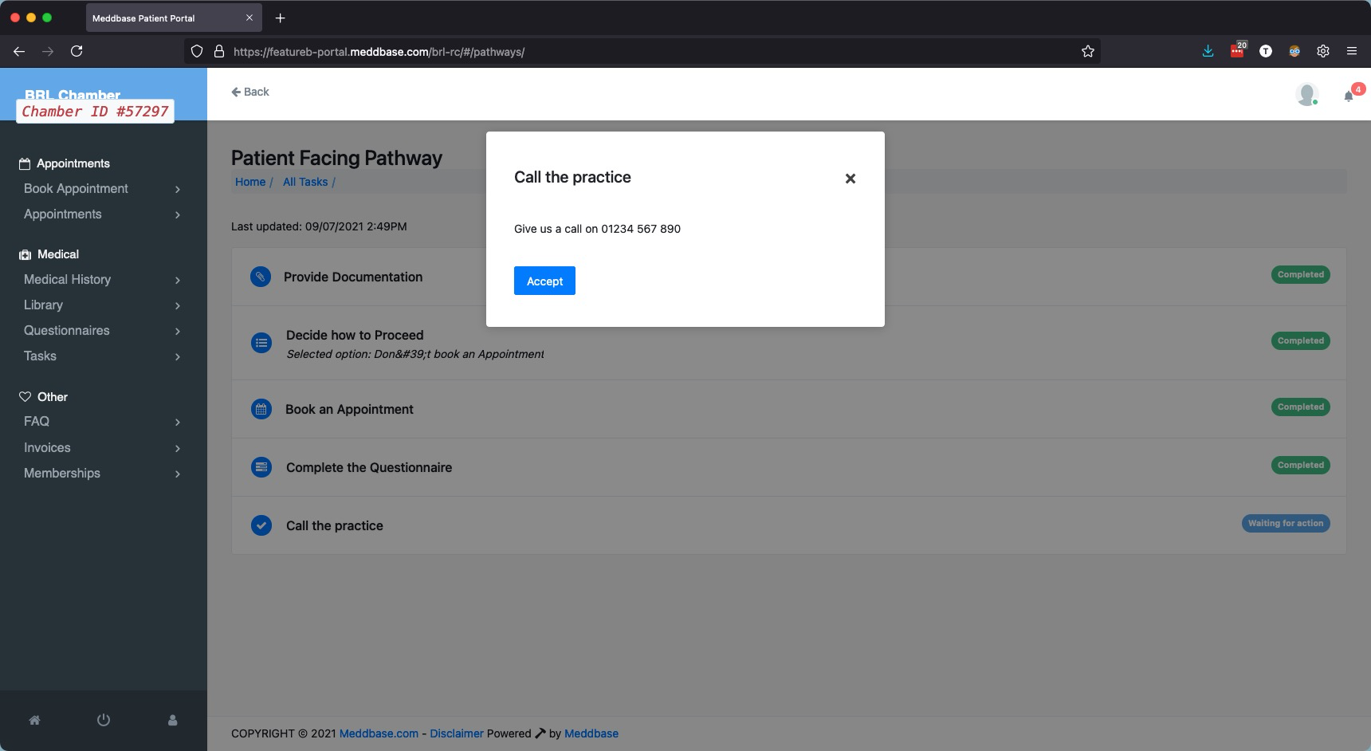Bookmark this page with the star icon
The height and width of the screenshot is (751, 1371).
click(x=1087, y=51)
